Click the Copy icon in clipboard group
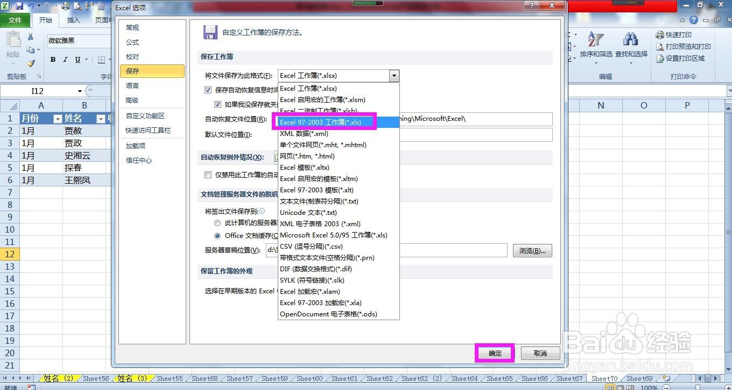The image size is (732, 390). [x=30, y=50]
